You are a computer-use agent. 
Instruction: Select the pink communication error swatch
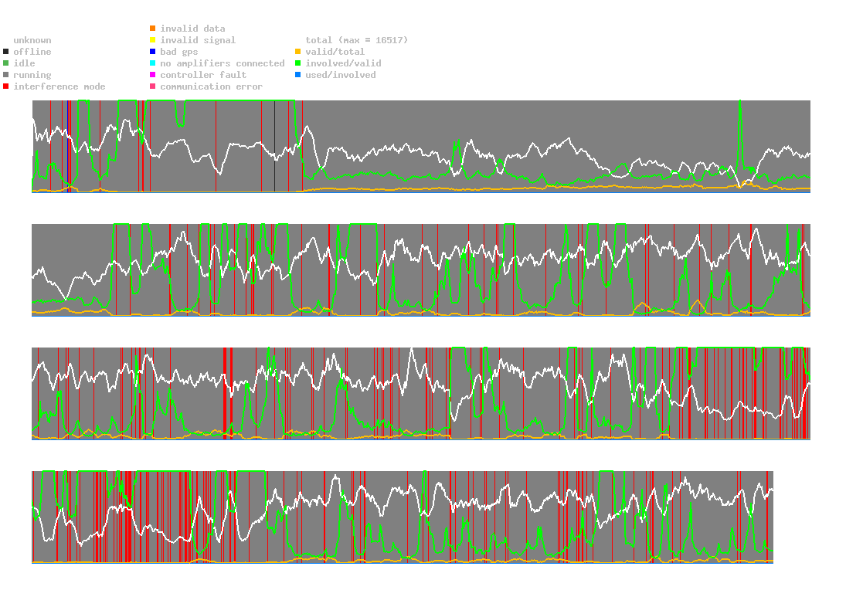[153, 86]
